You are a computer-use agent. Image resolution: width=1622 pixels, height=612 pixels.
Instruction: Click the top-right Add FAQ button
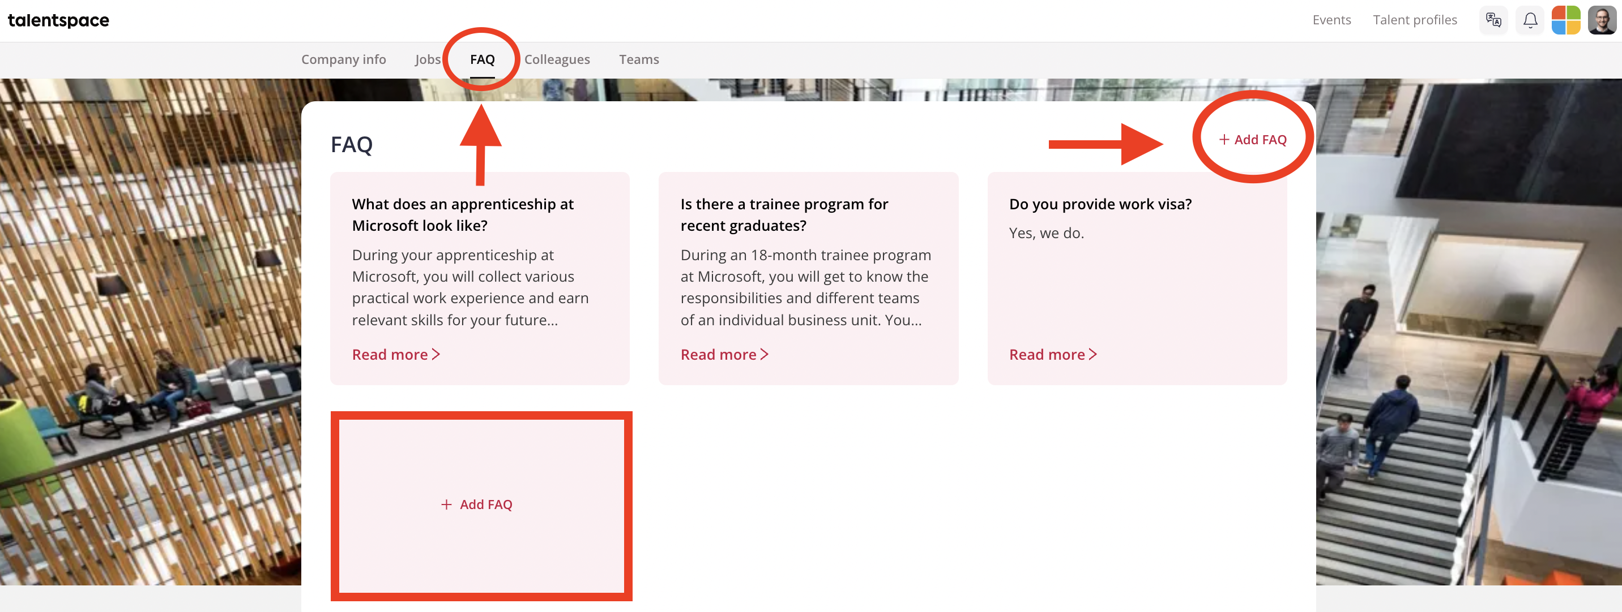pyautogui.click(x=1253, y=140)
